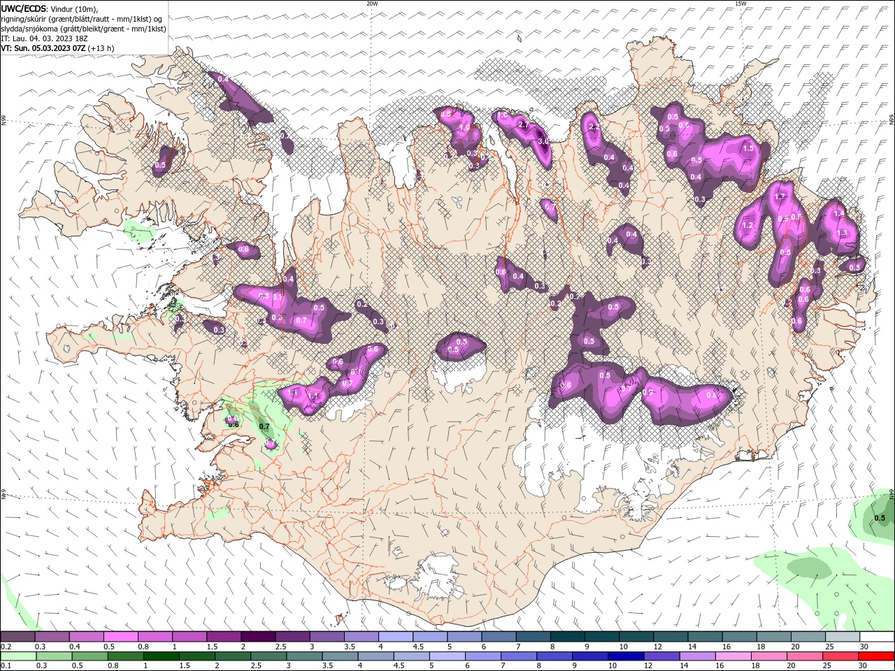Click the '0.1' label in the lower legend
Screen dimensions: 895x671
coord(6,665)
